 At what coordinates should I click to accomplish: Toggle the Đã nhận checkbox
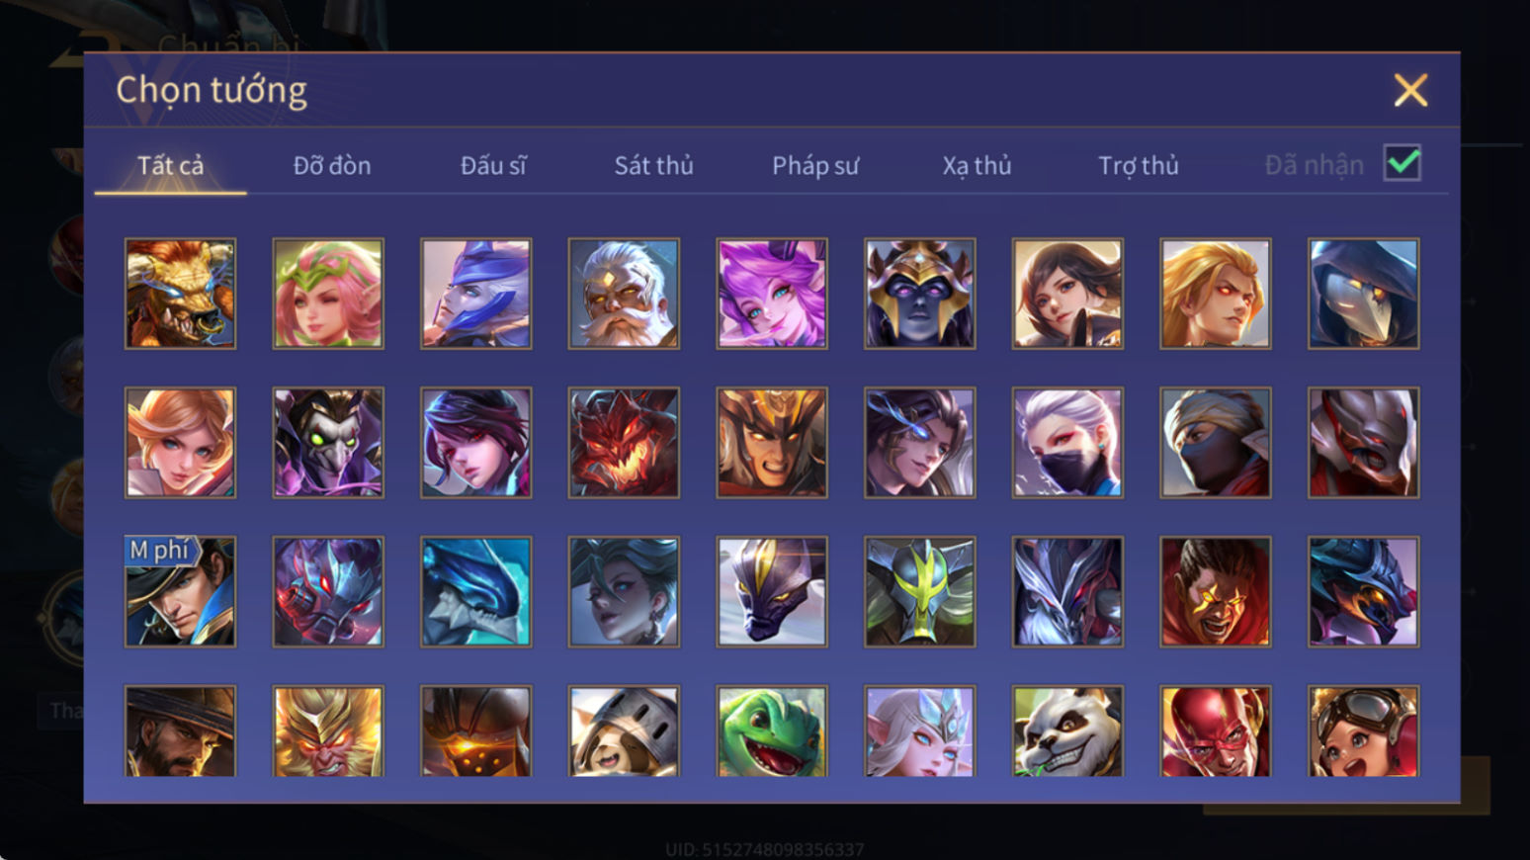(x=1402, y=163)
